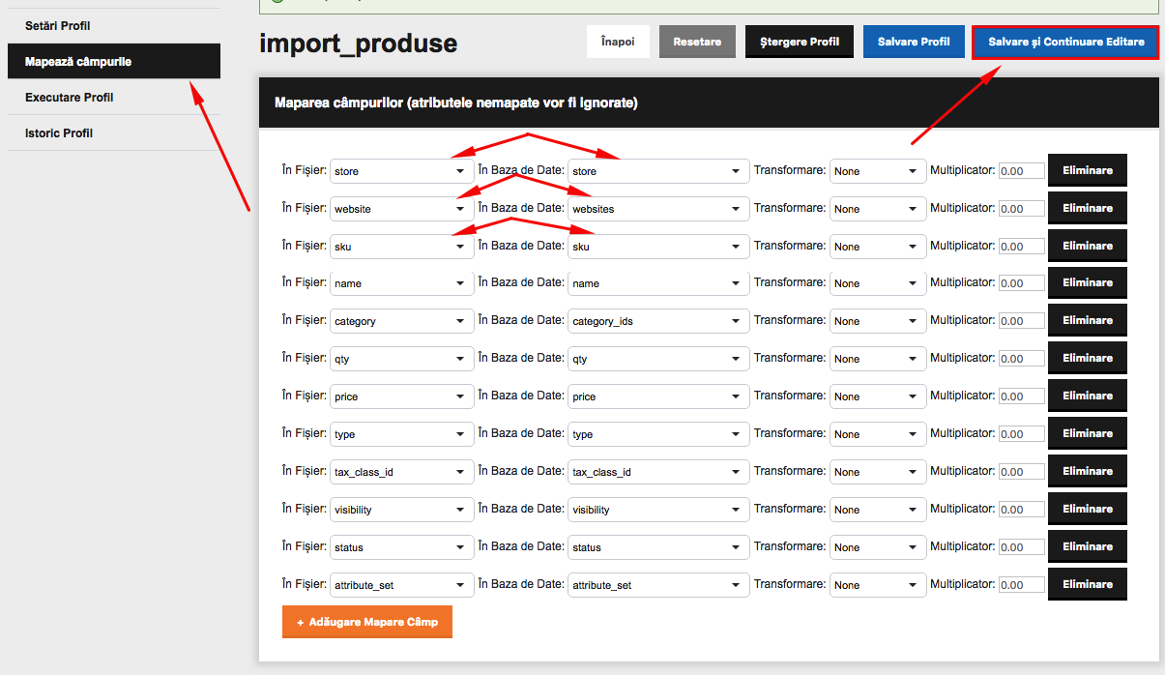Click the Înapoi button
This screenshot has height=675, width=1165.
618,42
